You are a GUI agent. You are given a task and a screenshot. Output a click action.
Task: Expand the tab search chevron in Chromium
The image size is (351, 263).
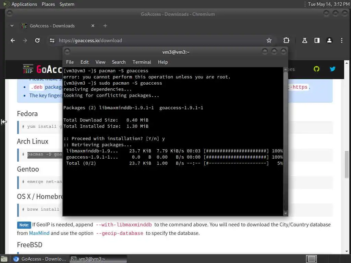(12, 26)
